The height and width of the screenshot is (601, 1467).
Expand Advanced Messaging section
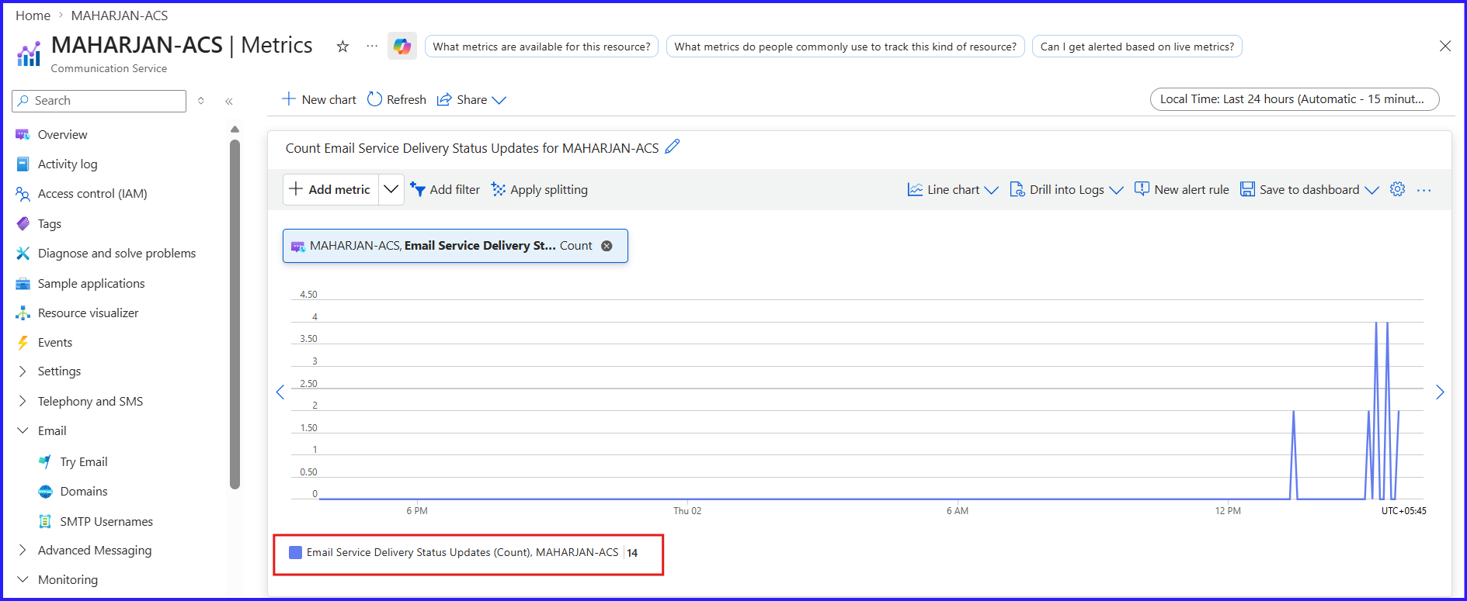(23, 551)
